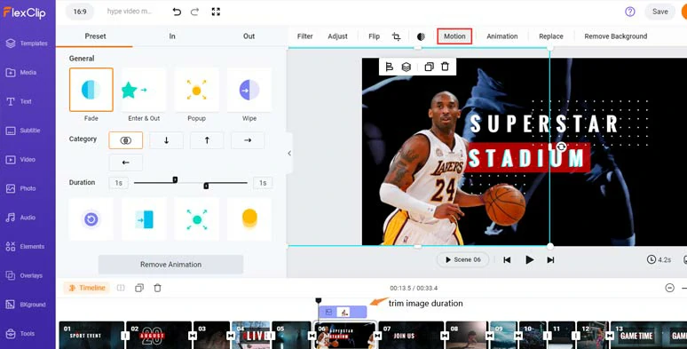Skip to next scene
The width and height of the screenshot is (687, 349).
(x=550, y=260)
